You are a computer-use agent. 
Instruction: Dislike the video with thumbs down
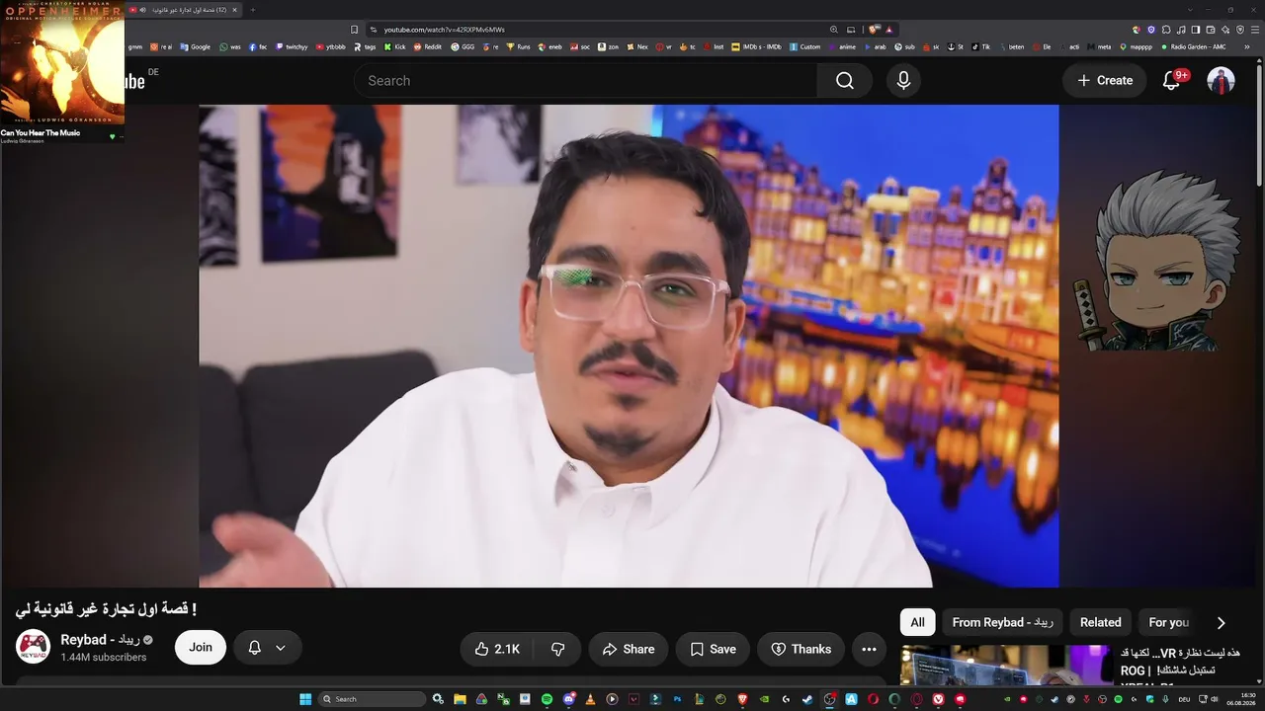click(557, 649)
